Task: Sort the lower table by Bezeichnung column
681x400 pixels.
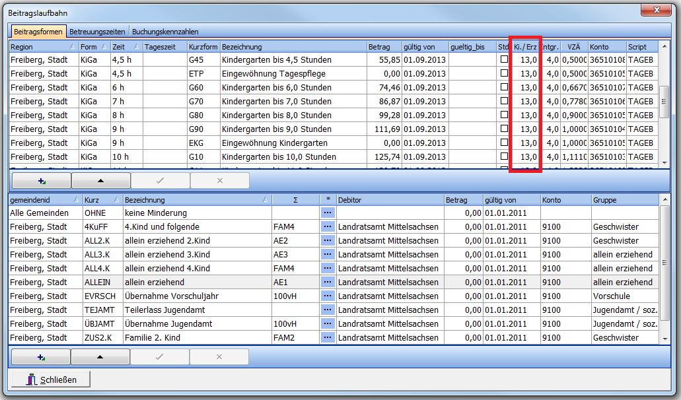Action: point(197,200)
